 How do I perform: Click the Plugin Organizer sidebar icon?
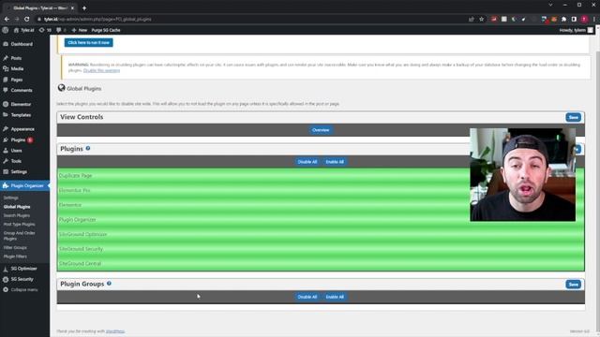(6, 185)
